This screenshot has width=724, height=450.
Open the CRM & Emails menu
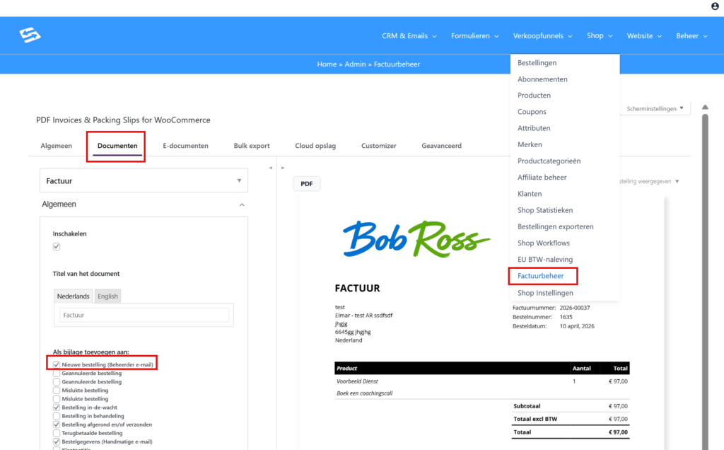pyautogui.click(x=409, y=36)
